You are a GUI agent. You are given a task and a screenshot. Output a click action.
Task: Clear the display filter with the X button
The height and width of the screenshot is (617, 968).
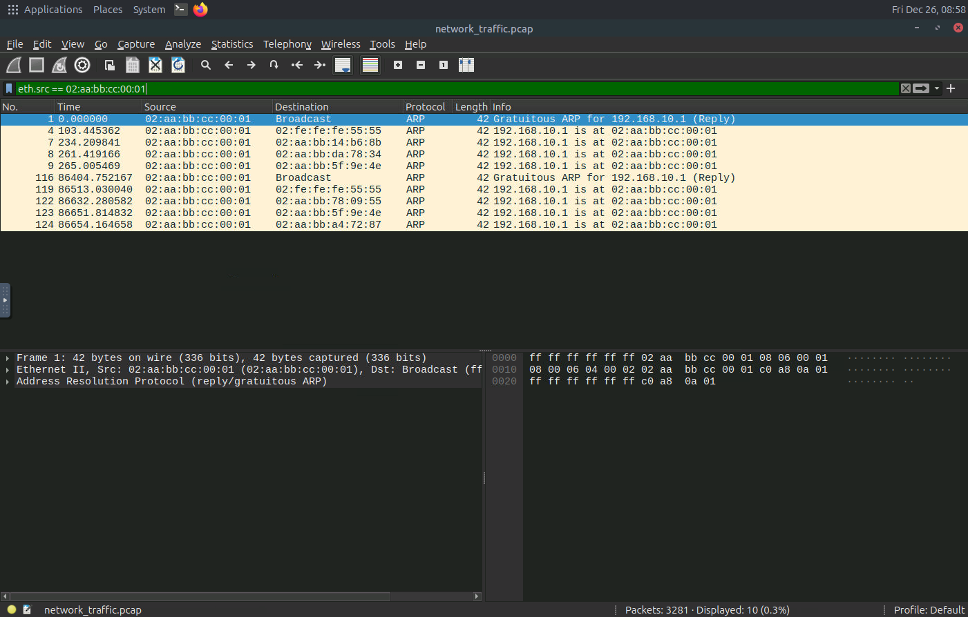pyautogui.click(x=906, y=88)
